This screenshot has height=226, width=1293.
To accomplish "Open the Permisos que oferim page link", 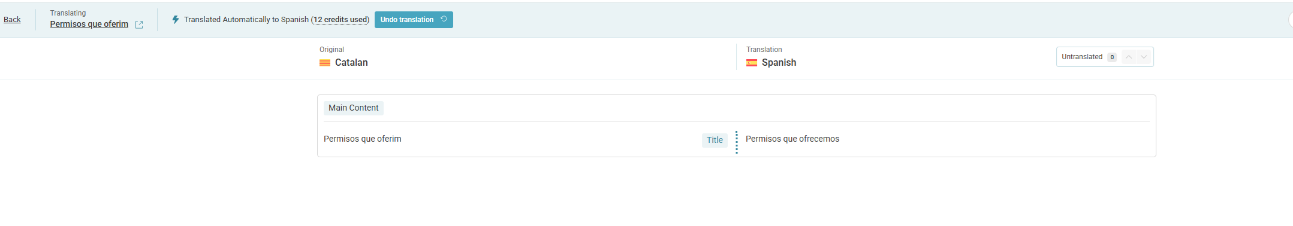I will pos(89,25).
